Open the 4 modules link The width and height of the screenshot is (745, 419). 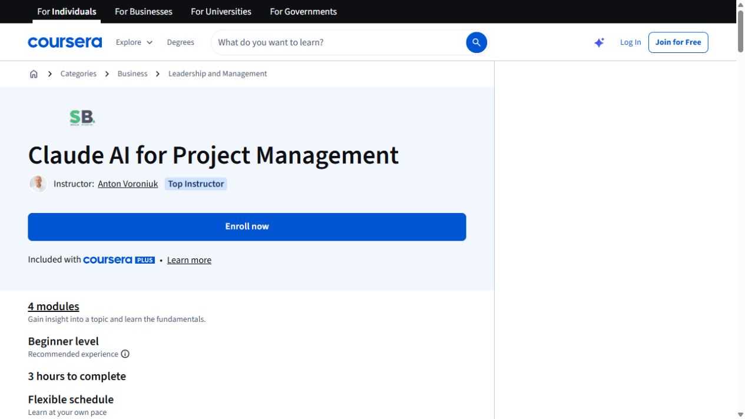coord(54,306)
